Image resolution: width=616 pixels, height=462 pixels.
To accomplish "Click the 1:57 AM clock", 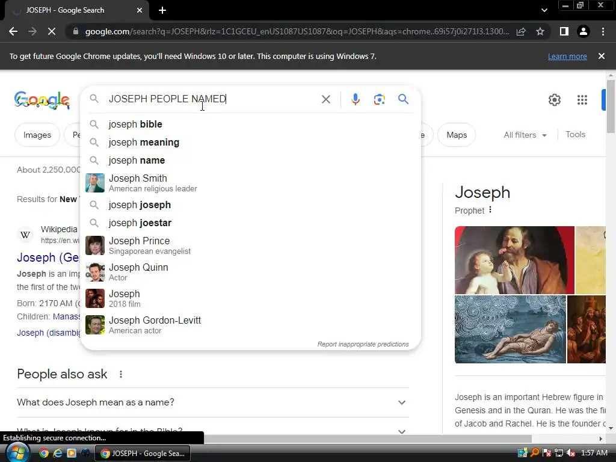I will [x=594, y=453].
